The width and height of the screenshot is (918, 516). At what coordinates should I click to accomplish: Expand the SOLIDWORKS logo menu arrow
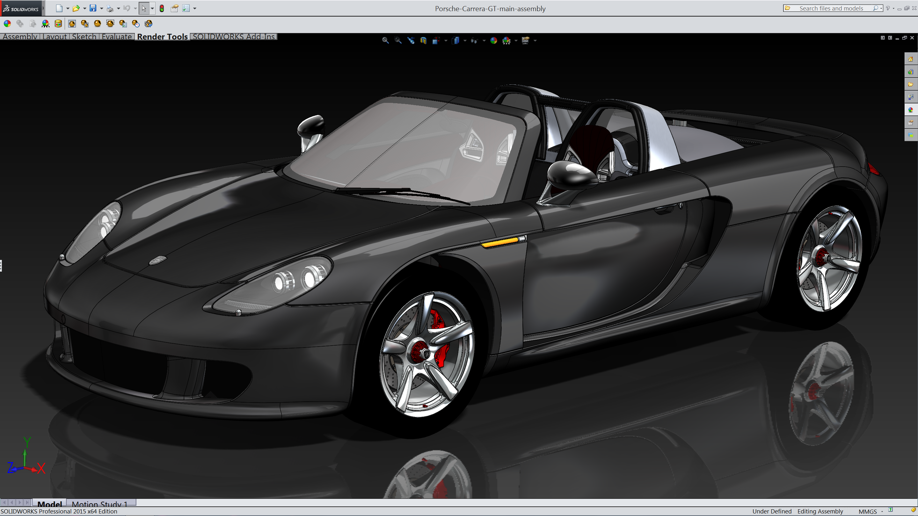tap(43, 8)
